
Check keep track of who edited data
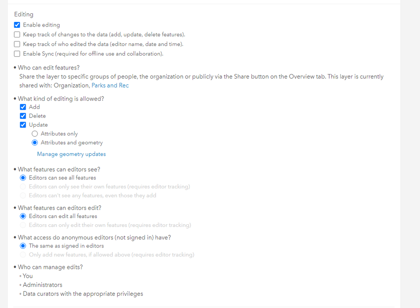click(x=17, y=44)
